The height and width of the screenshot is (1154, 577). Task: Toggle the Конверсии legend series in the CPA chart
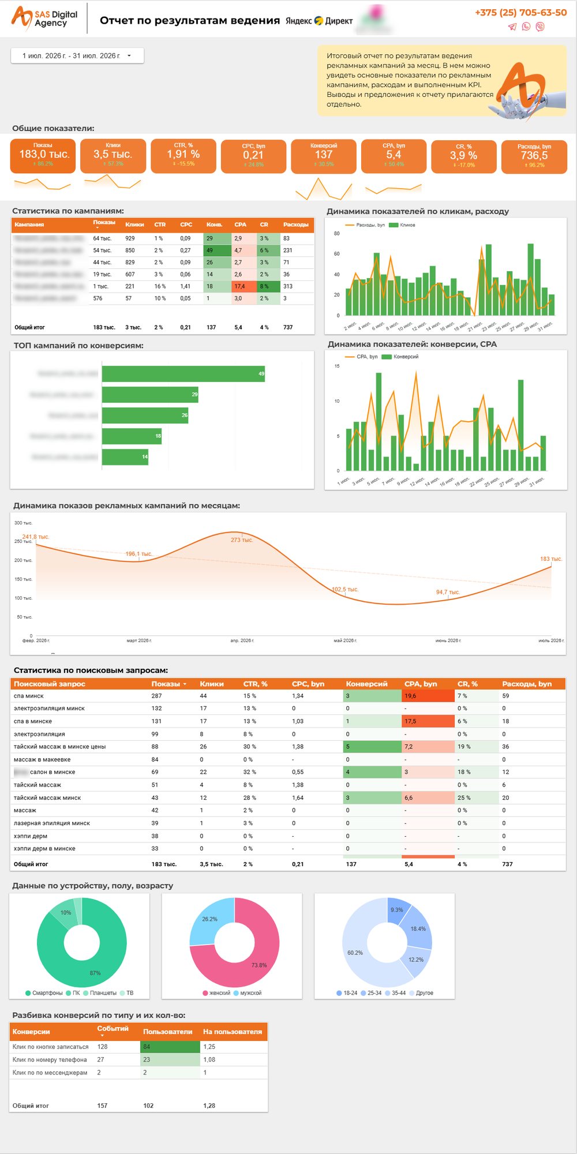pyautogui.click(x=400, y=357)
